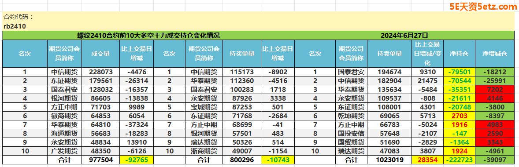Select long position value 100283

(x=242, y=89)
